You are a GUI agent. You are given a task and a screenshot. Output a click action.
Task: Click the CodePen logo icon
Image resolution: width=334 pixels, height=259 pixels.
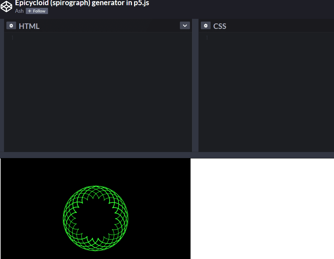[6, 6]
